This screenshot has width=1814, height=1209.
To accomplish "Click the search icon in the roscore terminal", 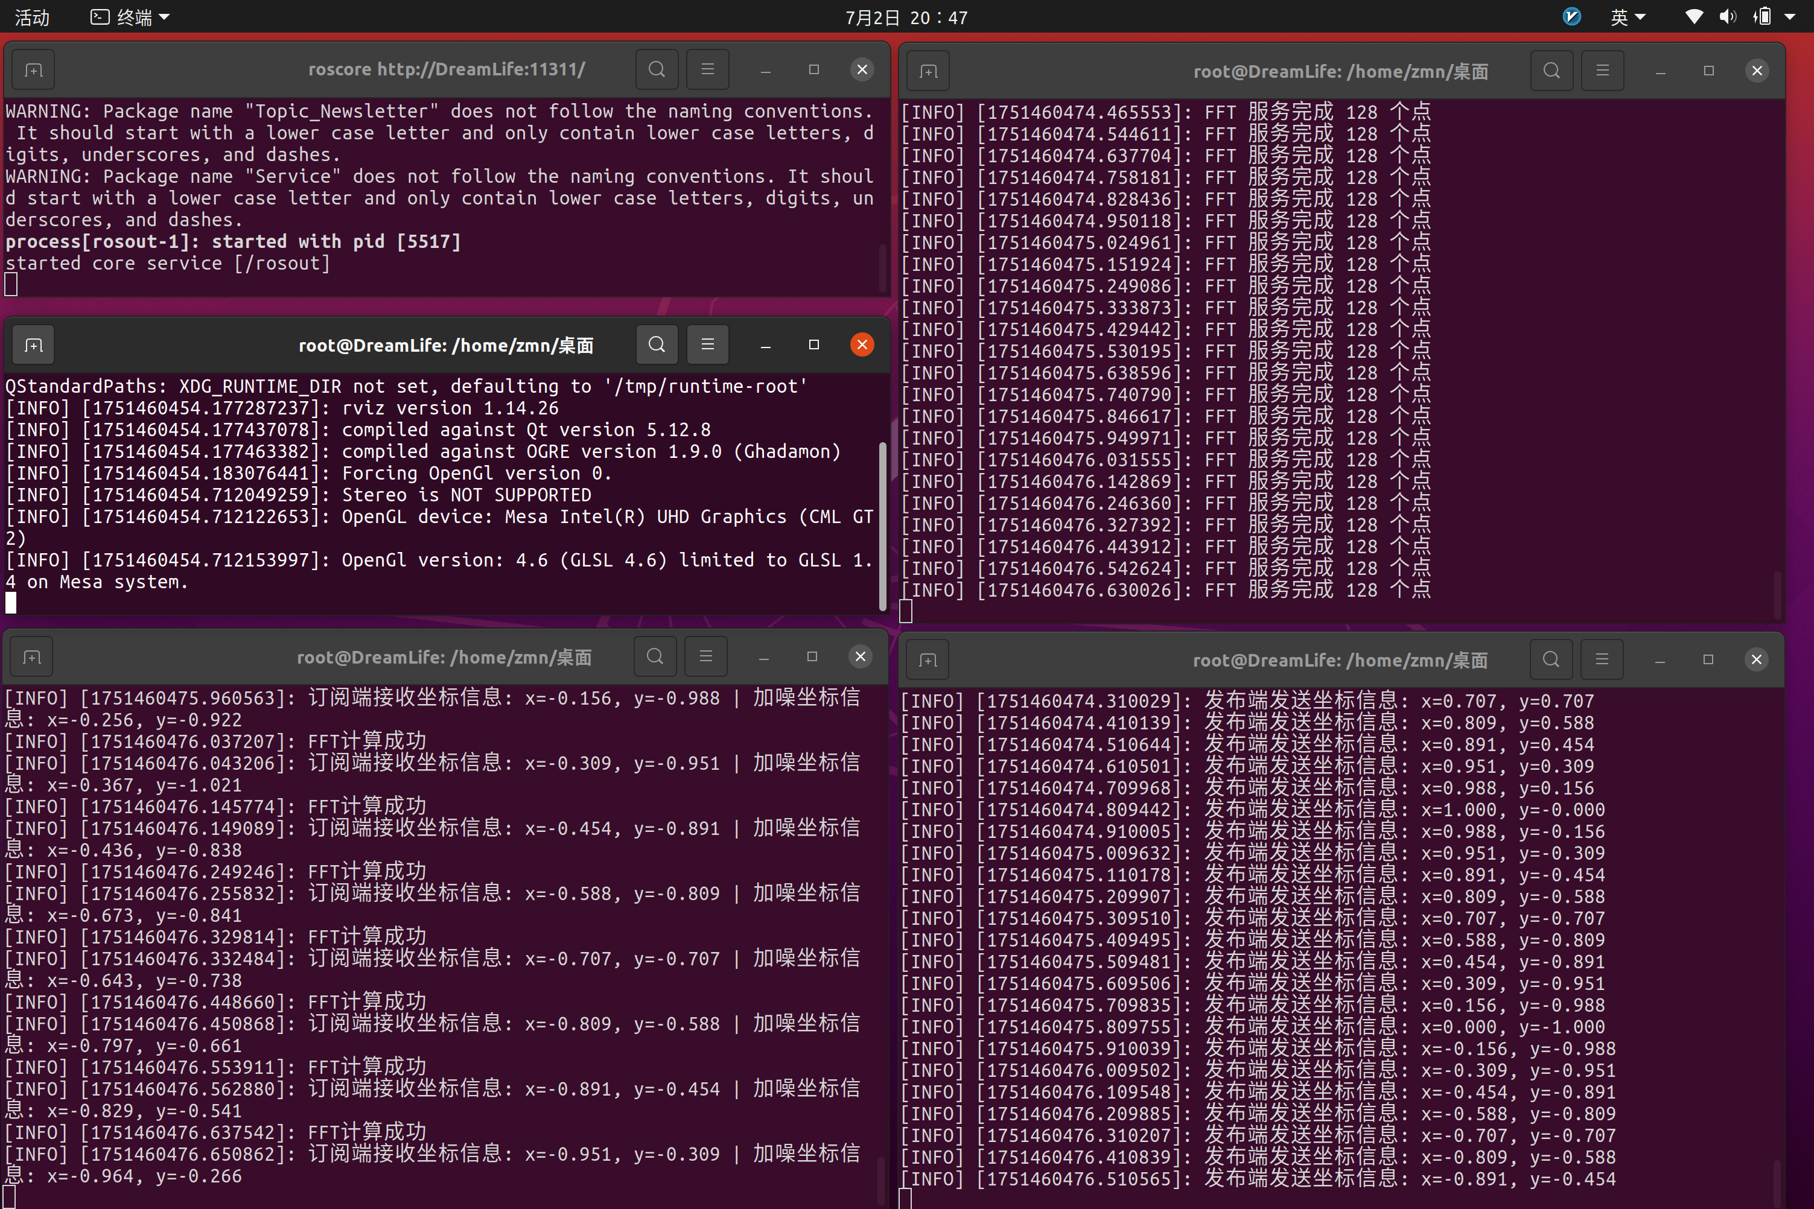I will coord(657,69).
